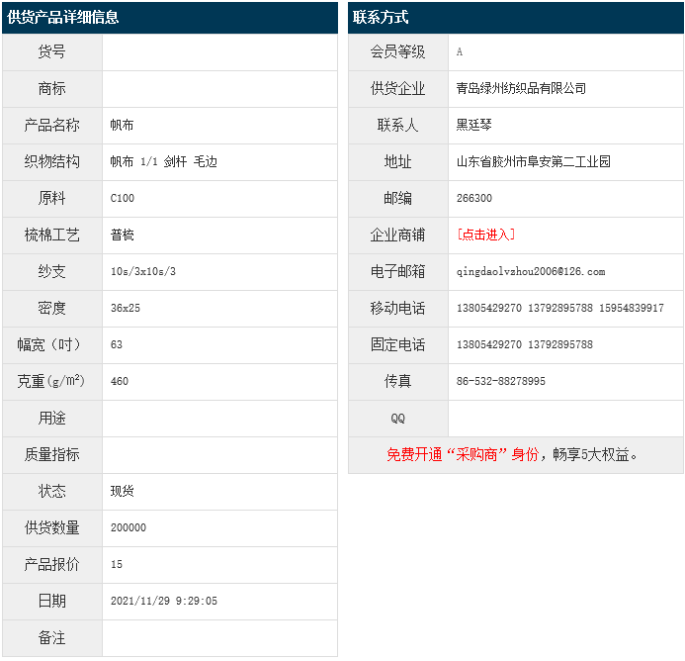Select the gram weight value 460
This screenshot has width=685, height=661.
[120, 381]
